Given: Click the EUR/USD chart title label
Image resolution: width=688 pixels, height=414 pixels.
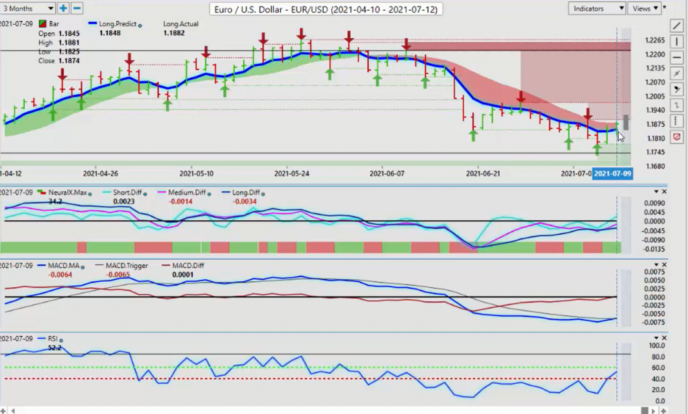Looking at the screenshot, I should pos(326,9).
